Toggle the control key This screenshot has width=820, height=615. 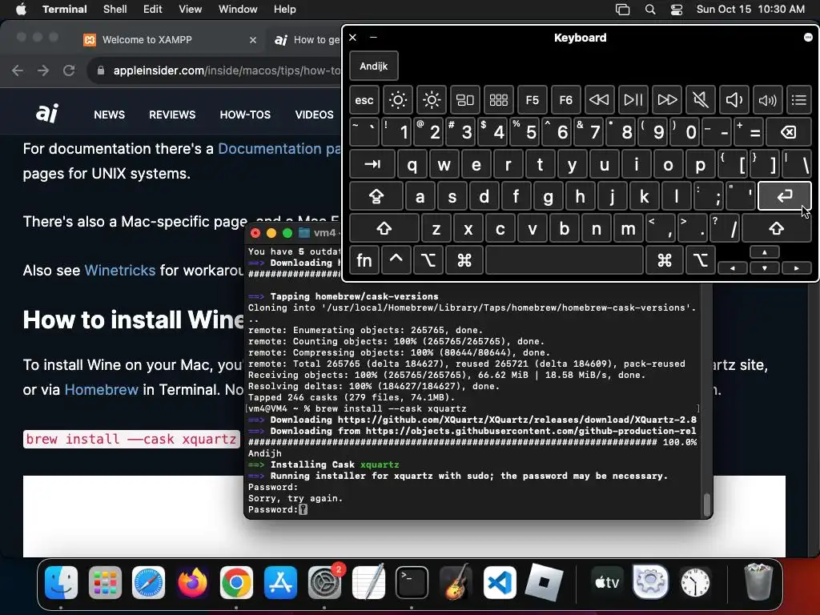coord(396,260)
